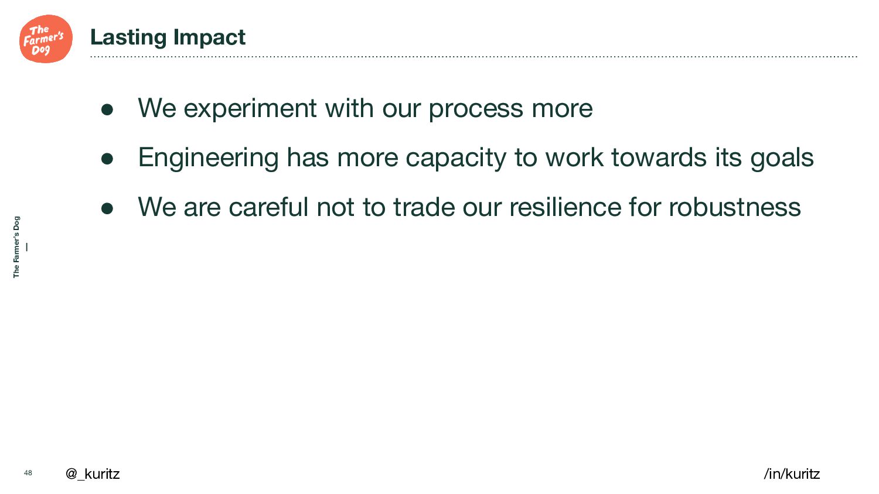Click the Engineering has more capacity bullet

pyautogui.click(x=475, y=158)
